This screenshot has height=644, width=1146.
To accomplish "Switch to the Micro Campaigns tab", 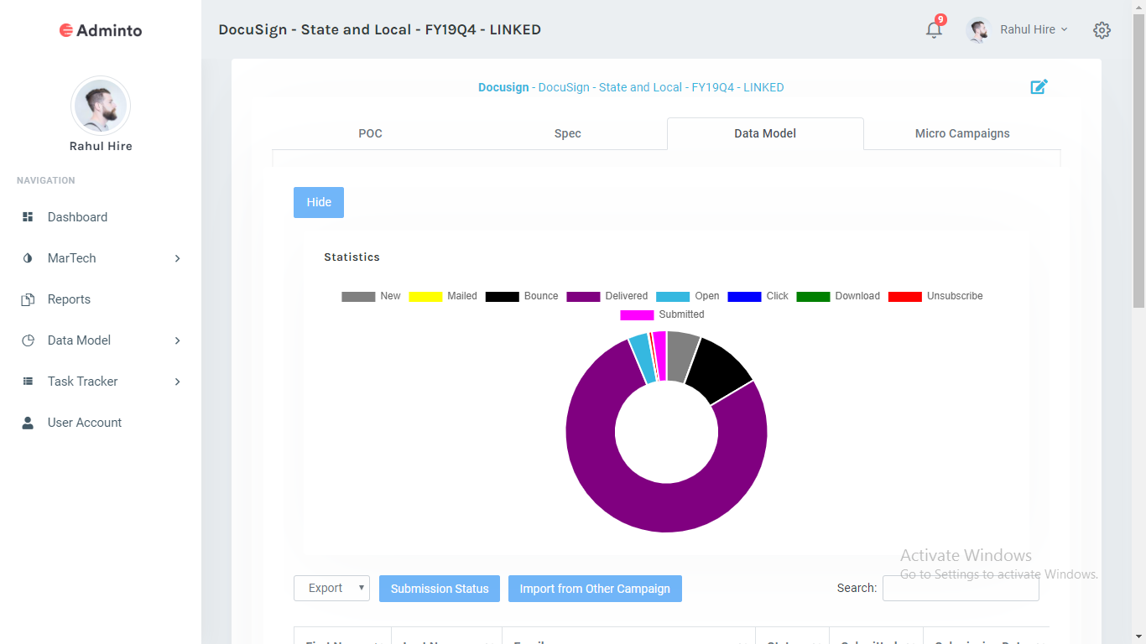I will tap(962, 133).
